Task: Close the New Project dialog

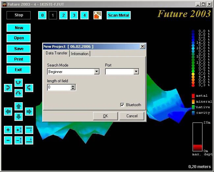Action: point(142,47)
